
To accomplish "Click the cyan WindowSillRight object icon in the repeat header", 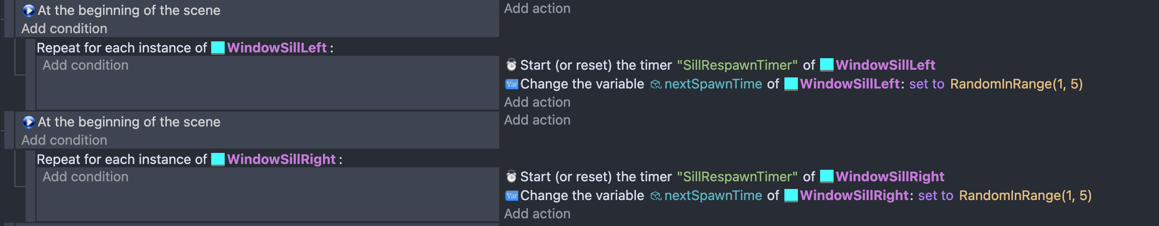I will 218,159.
